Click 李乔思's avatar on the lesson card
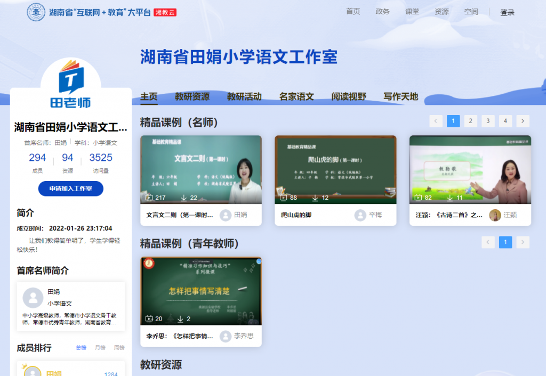546x376 pixels. pos(226,336)
